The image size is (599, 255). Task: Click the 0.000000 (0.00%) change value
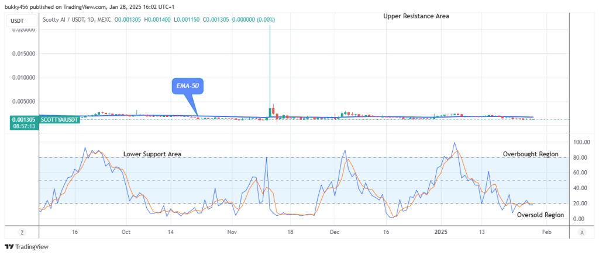(x=253, y=19)
